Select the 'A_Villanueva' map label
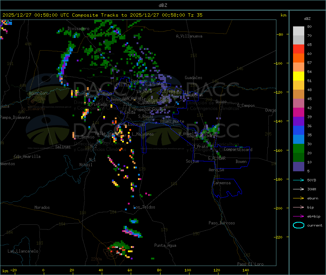The width and height of the screenshot is (326, 275). tap(189, 36)
